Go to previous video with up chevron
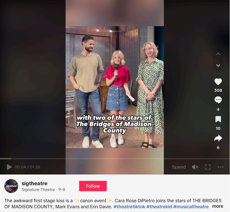230x212 pixels. click(x=218, y=54)
